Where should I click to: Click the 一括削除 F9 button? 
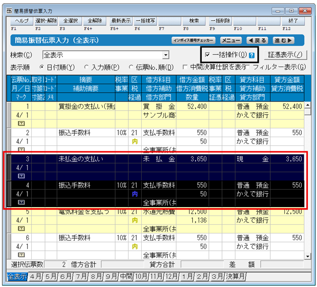[220, 21]
